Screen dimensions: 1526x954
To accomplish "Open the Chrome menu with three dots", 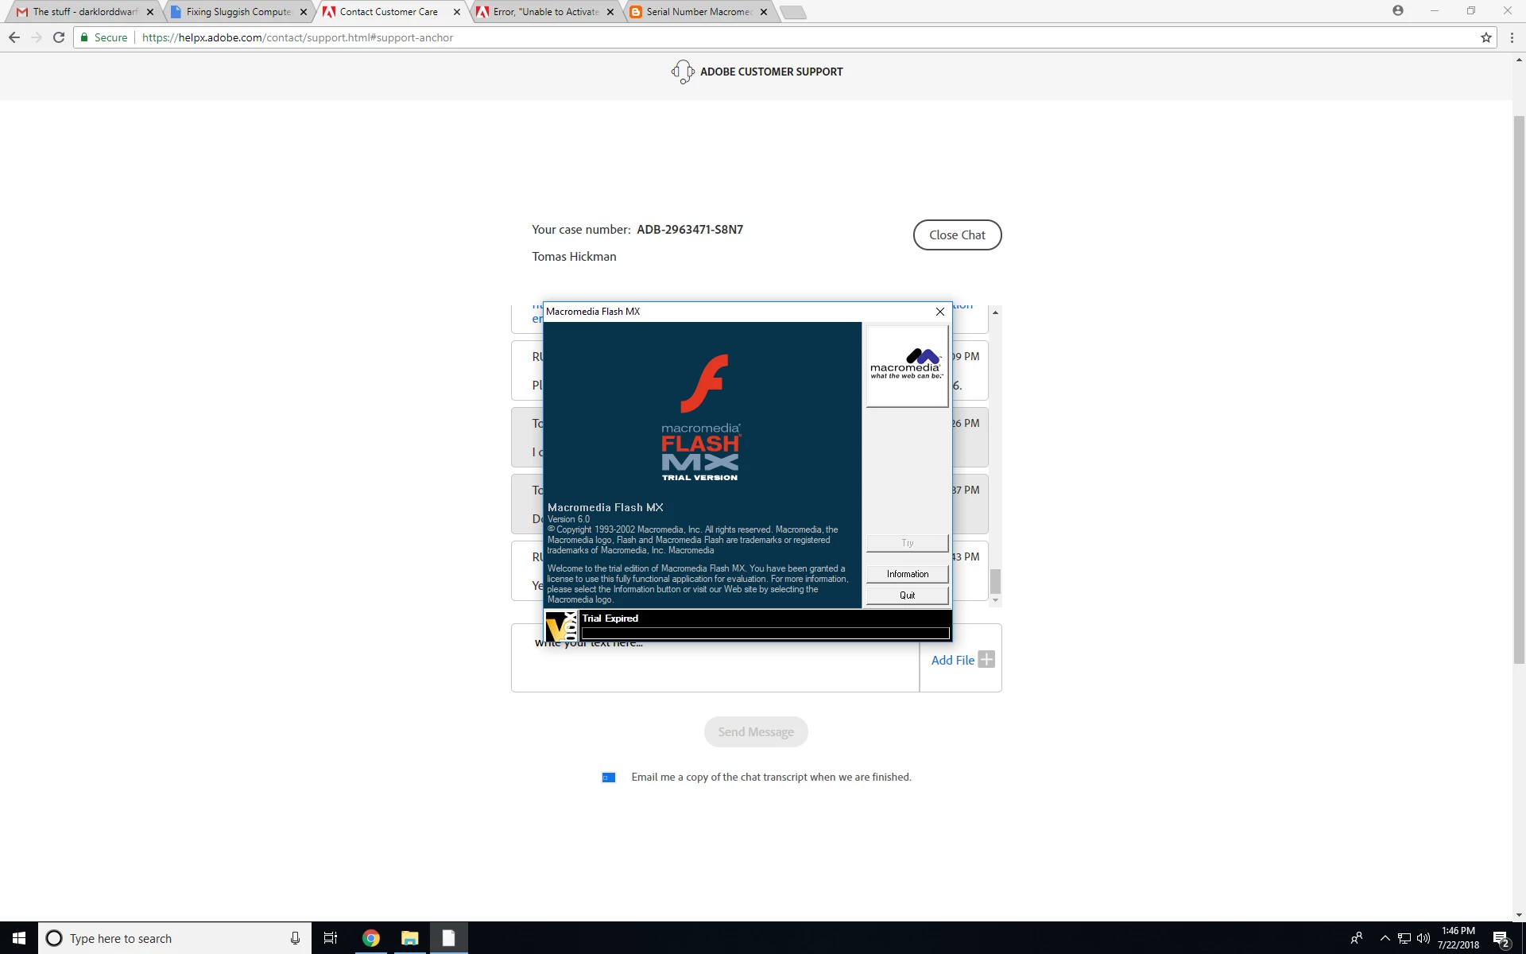I will coord(1512,37).
